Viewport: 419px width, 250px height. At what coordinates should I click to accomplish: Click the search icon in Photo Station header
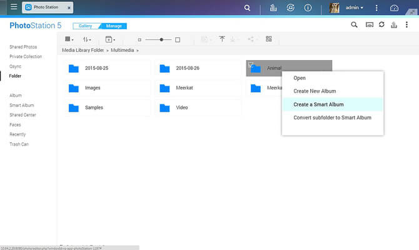pos(354,25)
